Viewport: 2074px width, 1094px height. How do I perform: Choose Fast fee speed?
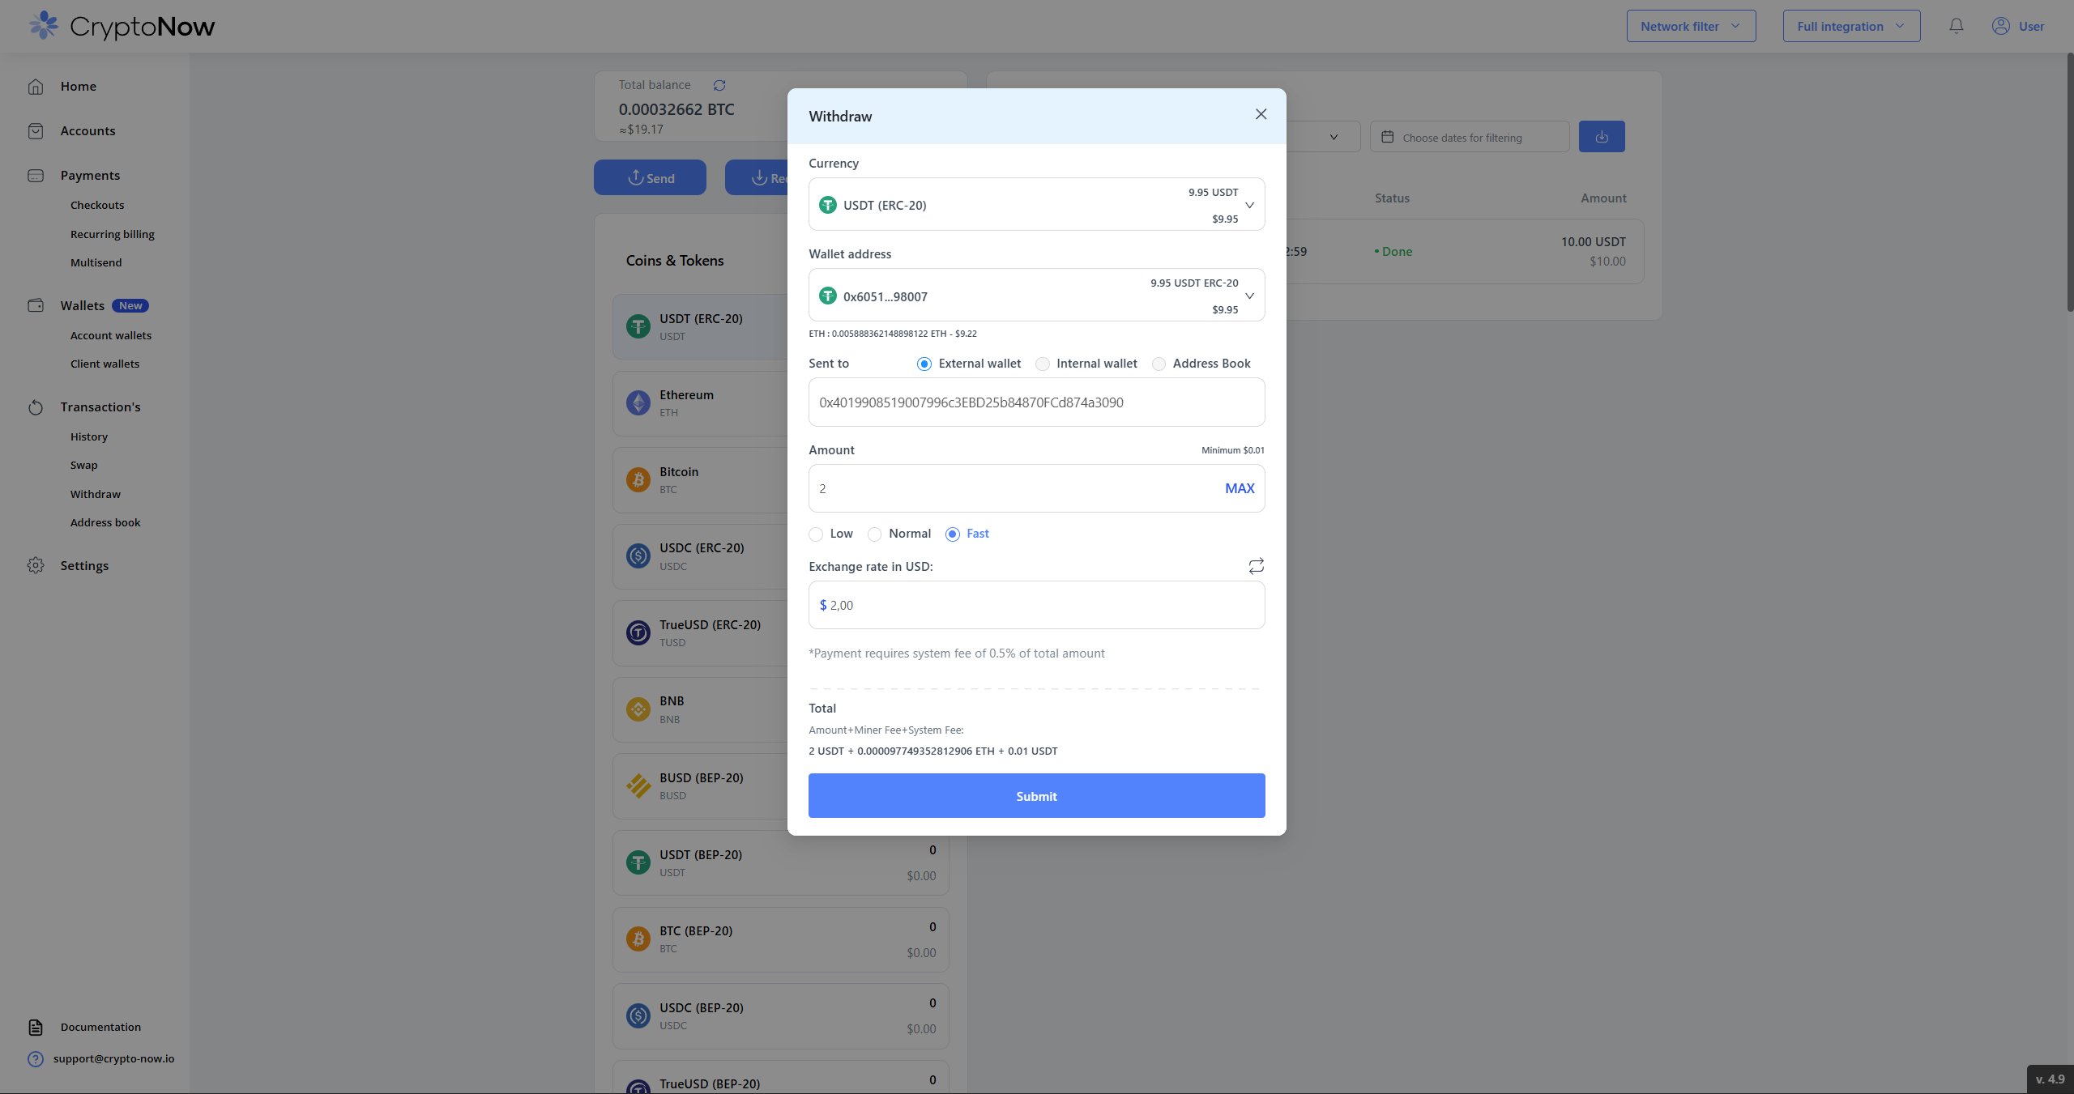(x=953, y=534)
